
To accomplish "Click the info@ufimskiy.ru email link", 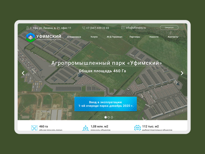I will [x=136, y=28].
